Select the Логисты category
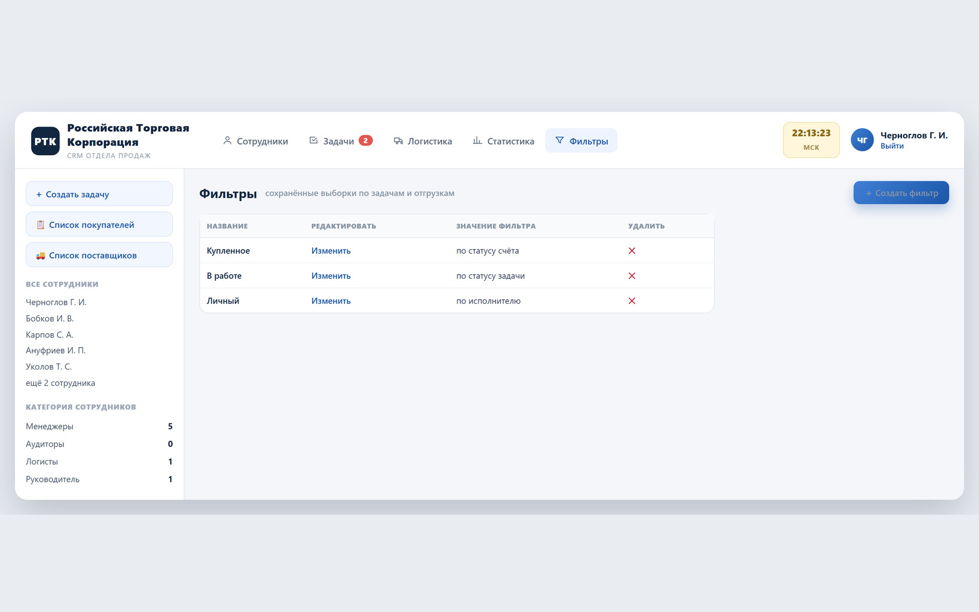Screen dimensions: 979x612 [99, 462]
